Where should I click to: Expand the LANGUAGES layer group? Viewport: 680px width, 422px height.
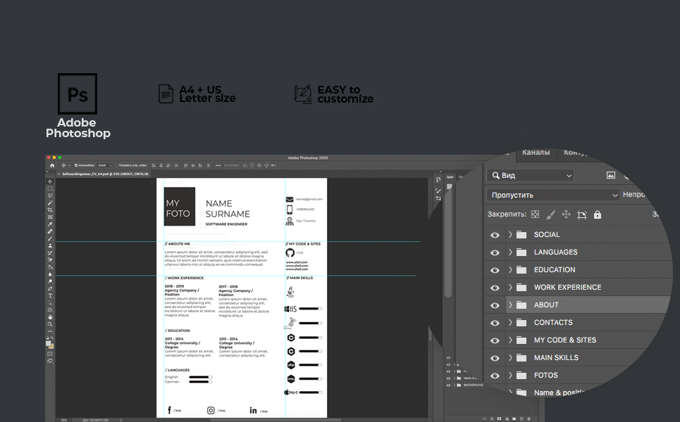(510, 252)
